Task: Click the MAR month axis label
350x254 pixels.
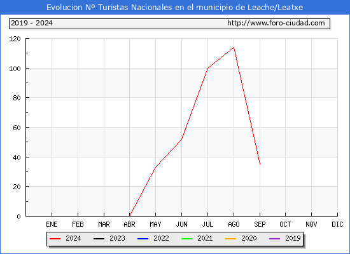Action: 104,224
